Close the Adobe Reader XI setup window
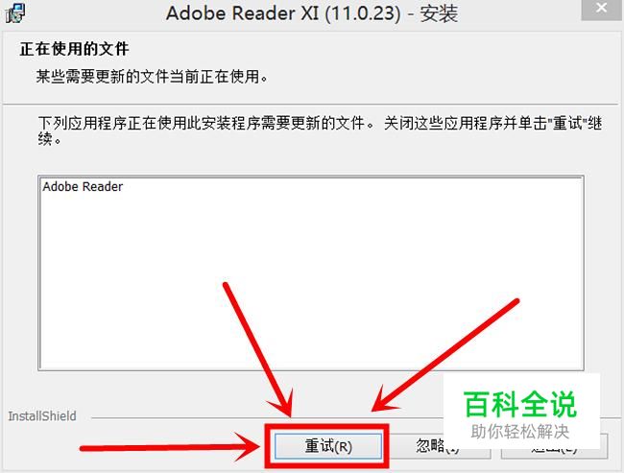The image size is (624, 473). 601,9
